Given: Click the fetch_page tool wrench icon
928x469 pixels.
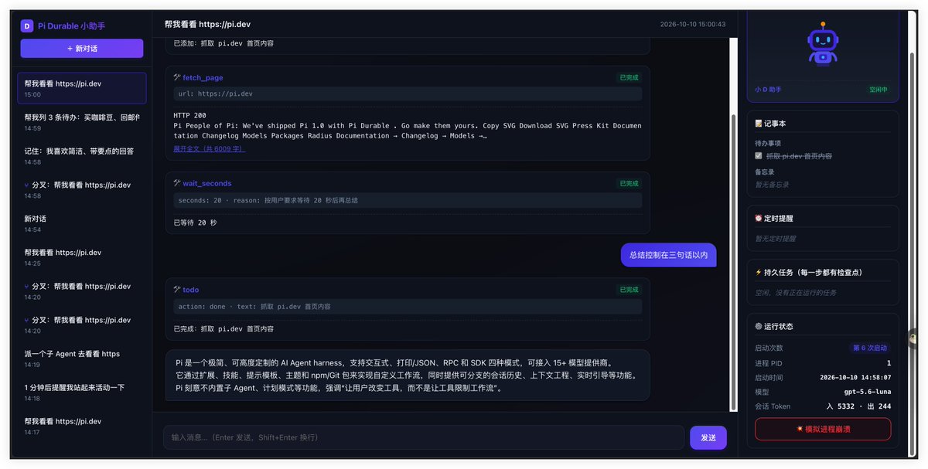Looking at the screenshot, I should pyautogui.click(x=177, y=77).
